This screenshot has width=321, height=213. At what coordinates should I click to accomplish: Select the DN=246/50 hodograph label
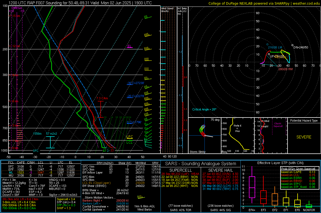(x=301, y=47)
